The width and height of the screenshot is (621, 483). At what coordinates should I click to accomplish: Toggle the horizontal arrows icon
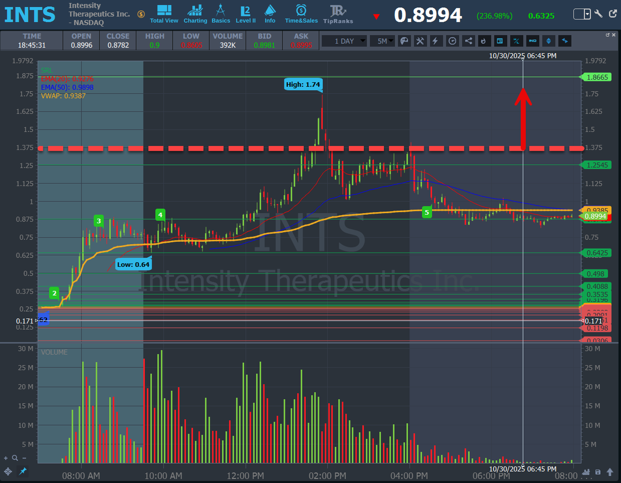point(565,41)
